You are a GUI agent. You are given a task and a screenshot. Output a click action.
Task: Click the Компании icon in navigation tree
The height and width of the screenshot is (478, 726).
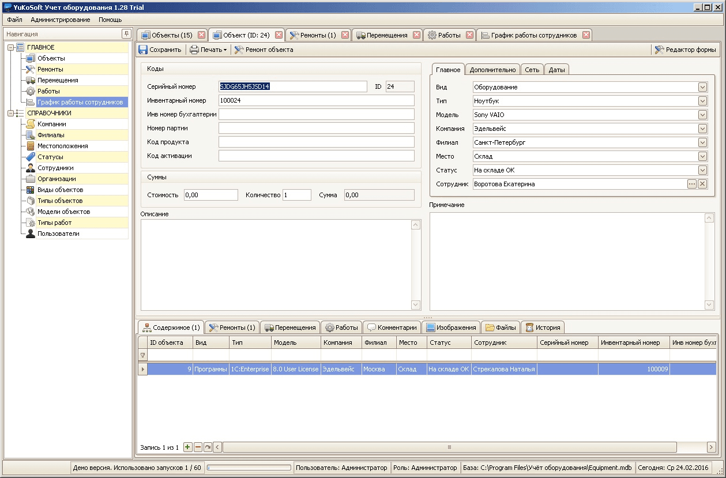click(31, 124)
